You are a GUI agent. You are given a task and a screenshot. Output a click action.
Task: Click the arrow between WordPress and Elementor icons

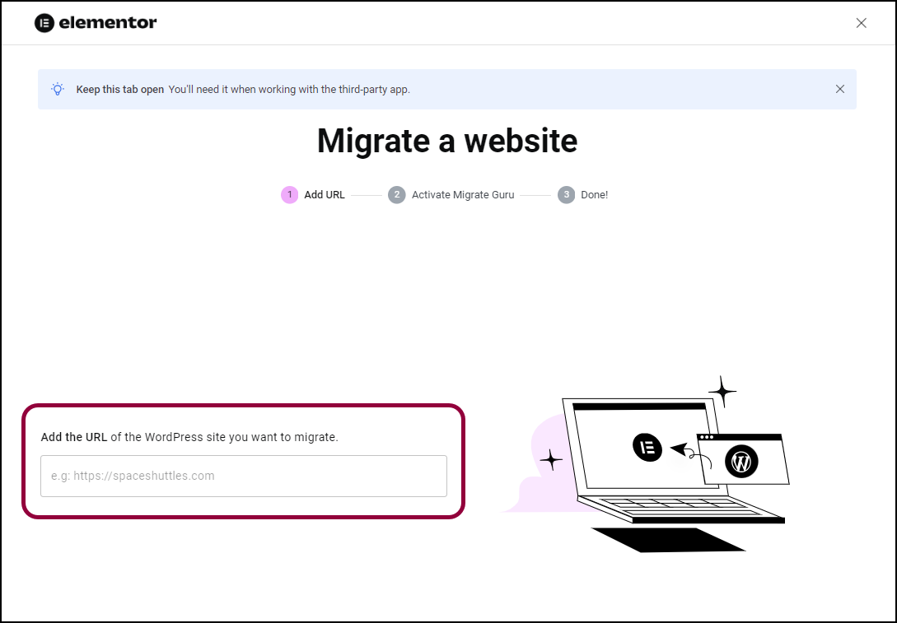(683, 449)
